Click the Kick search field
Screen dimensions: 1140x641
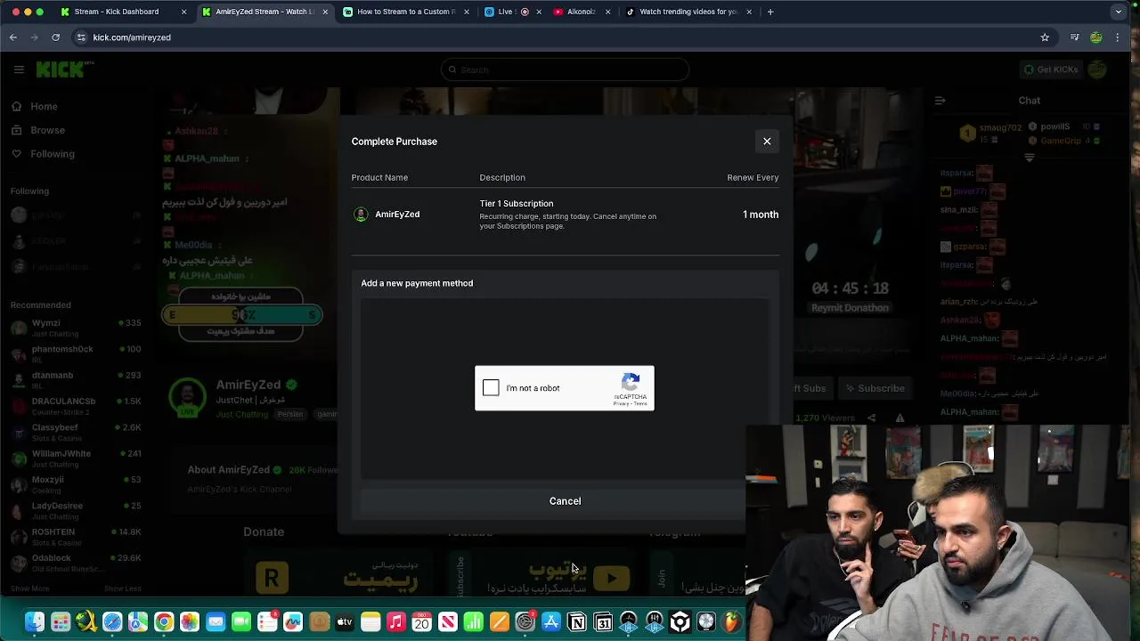(565, 69)
